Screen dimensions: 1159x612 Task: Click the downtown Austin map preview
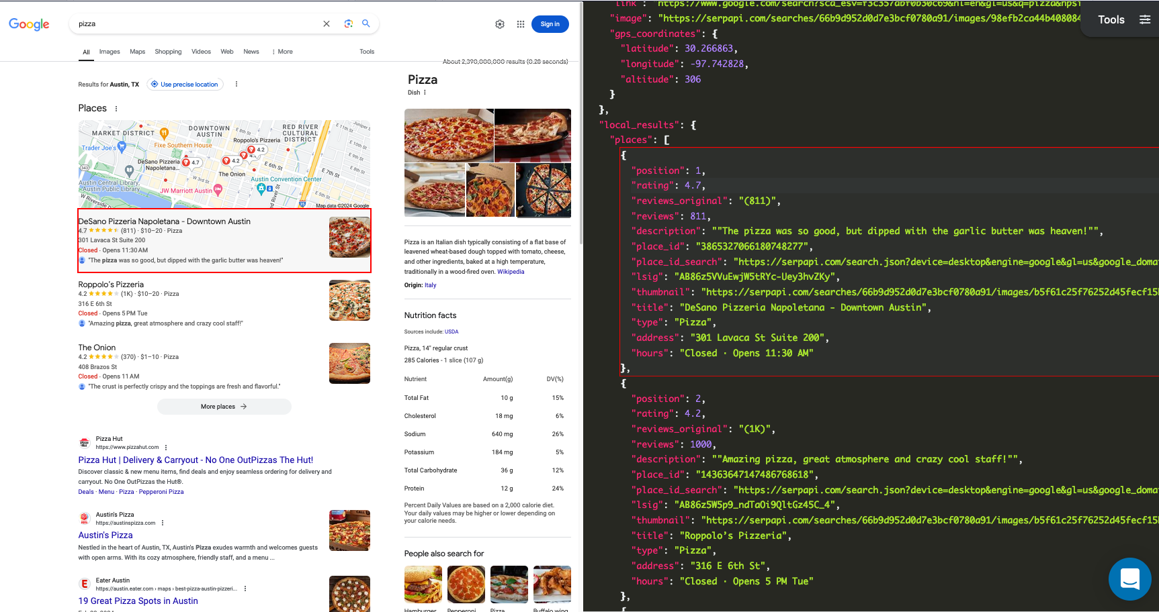tap(224, 164)
